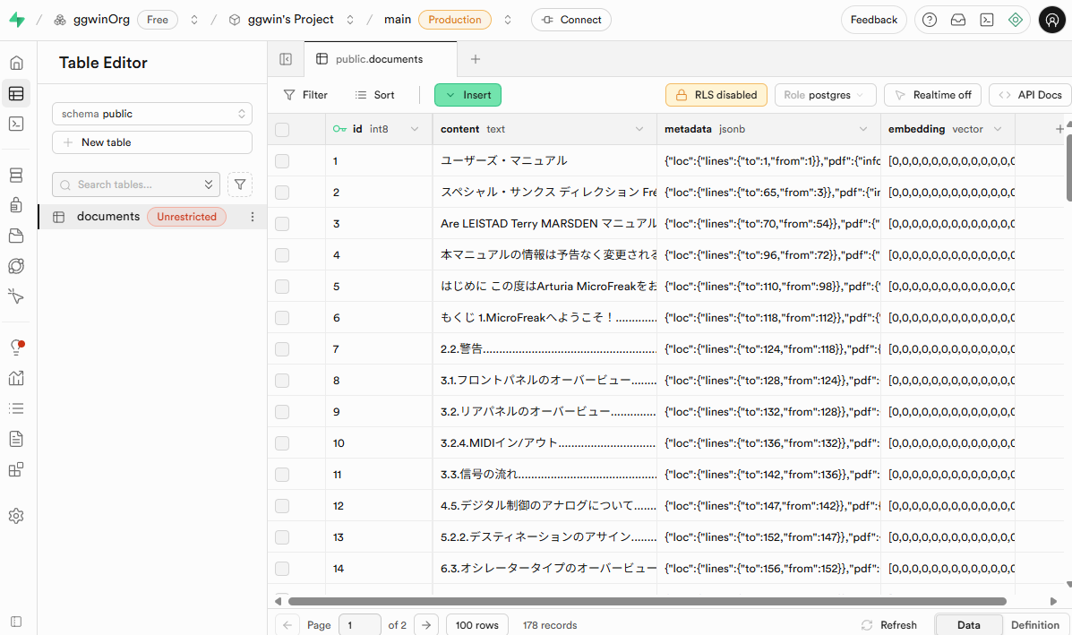Click the Search tables input field
Viewport: 1072px width, 635px height.
click(136, 184)
